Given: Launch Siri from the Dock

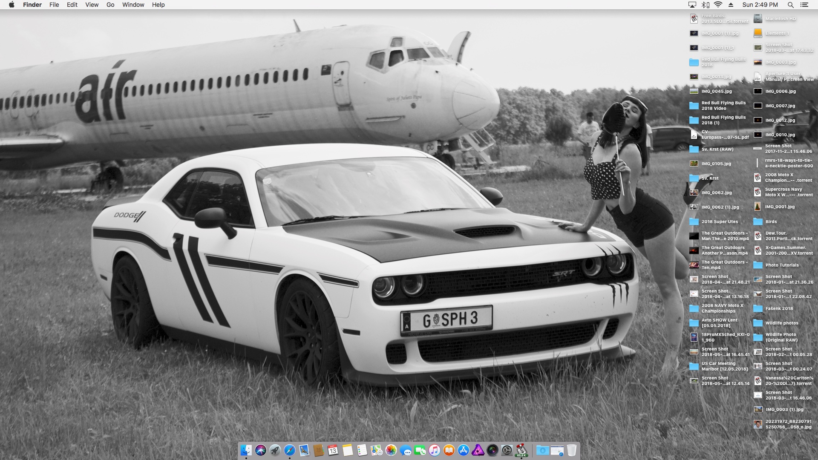Looking at the screenshot, I should click(261, 450).
